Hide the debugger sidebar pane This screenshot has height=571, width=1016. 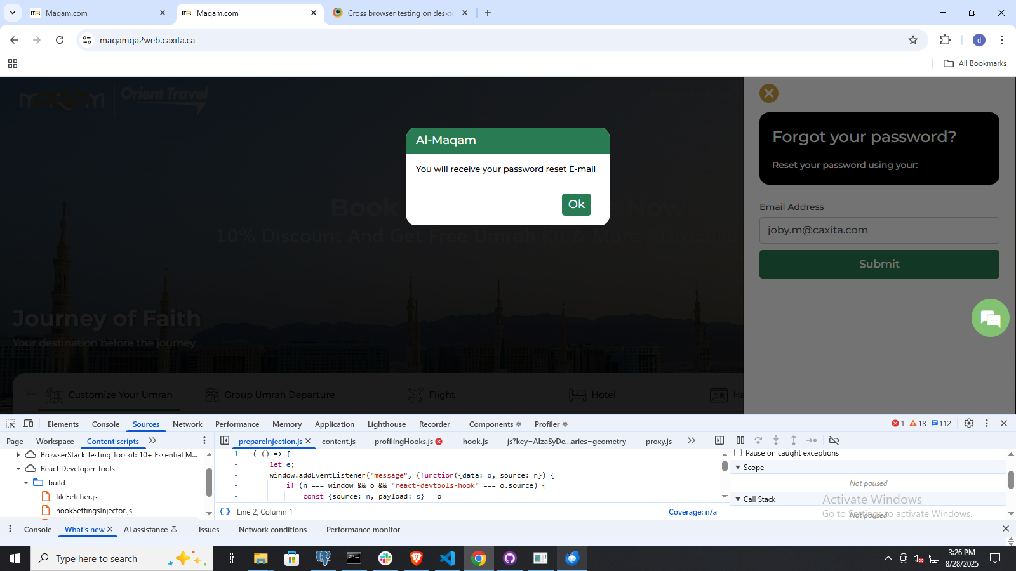[x=719, y=441]
